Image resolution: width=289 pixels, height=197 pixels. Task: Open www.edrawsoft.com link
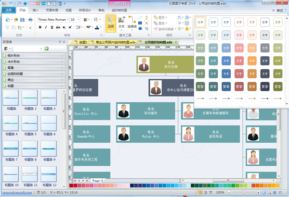coord(17,193)
